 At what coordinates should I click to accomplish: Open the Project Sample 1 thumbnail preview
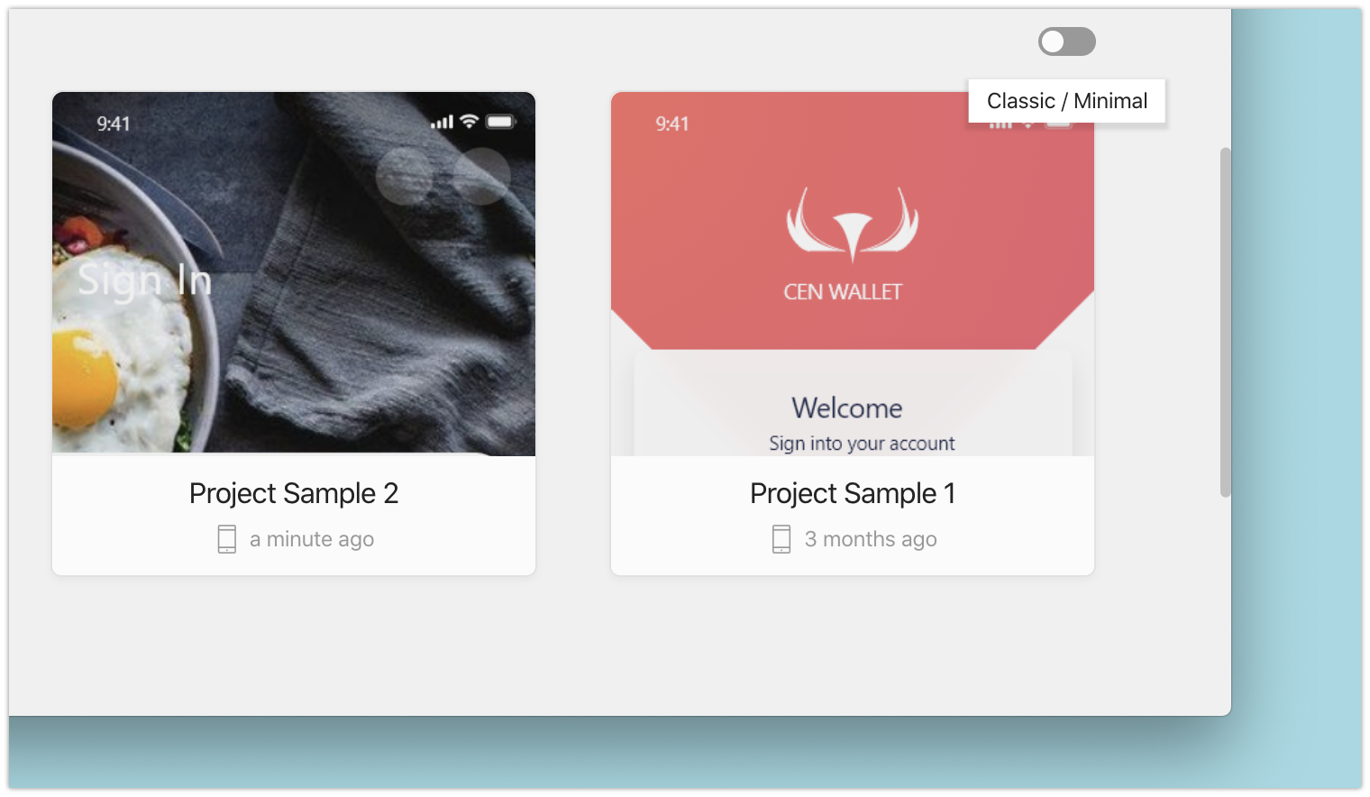pyautogui.click(x=853, y=274)
